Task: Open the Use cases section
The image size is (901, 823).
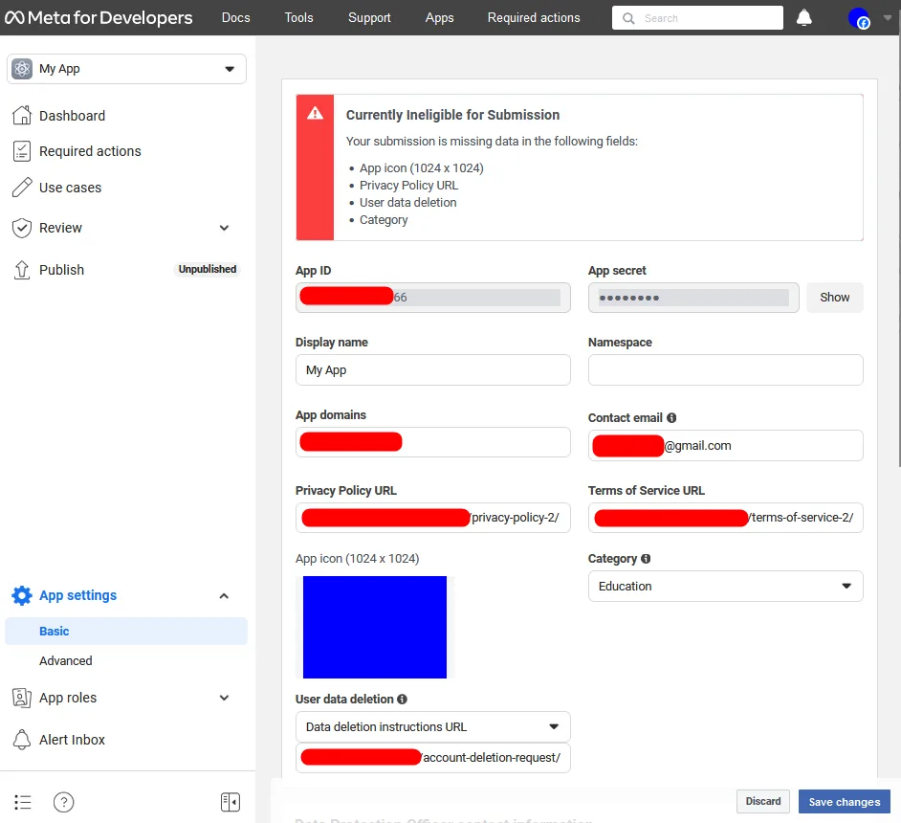Action: coord(71,188)
